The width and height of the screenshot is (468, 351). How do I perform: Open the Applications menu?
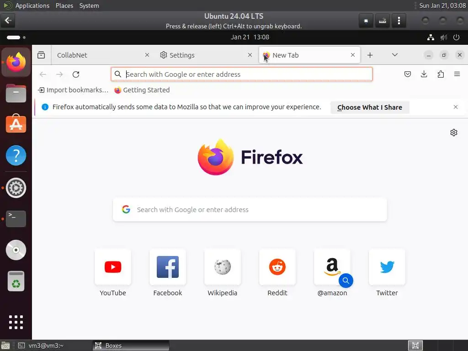coord(32,5)
